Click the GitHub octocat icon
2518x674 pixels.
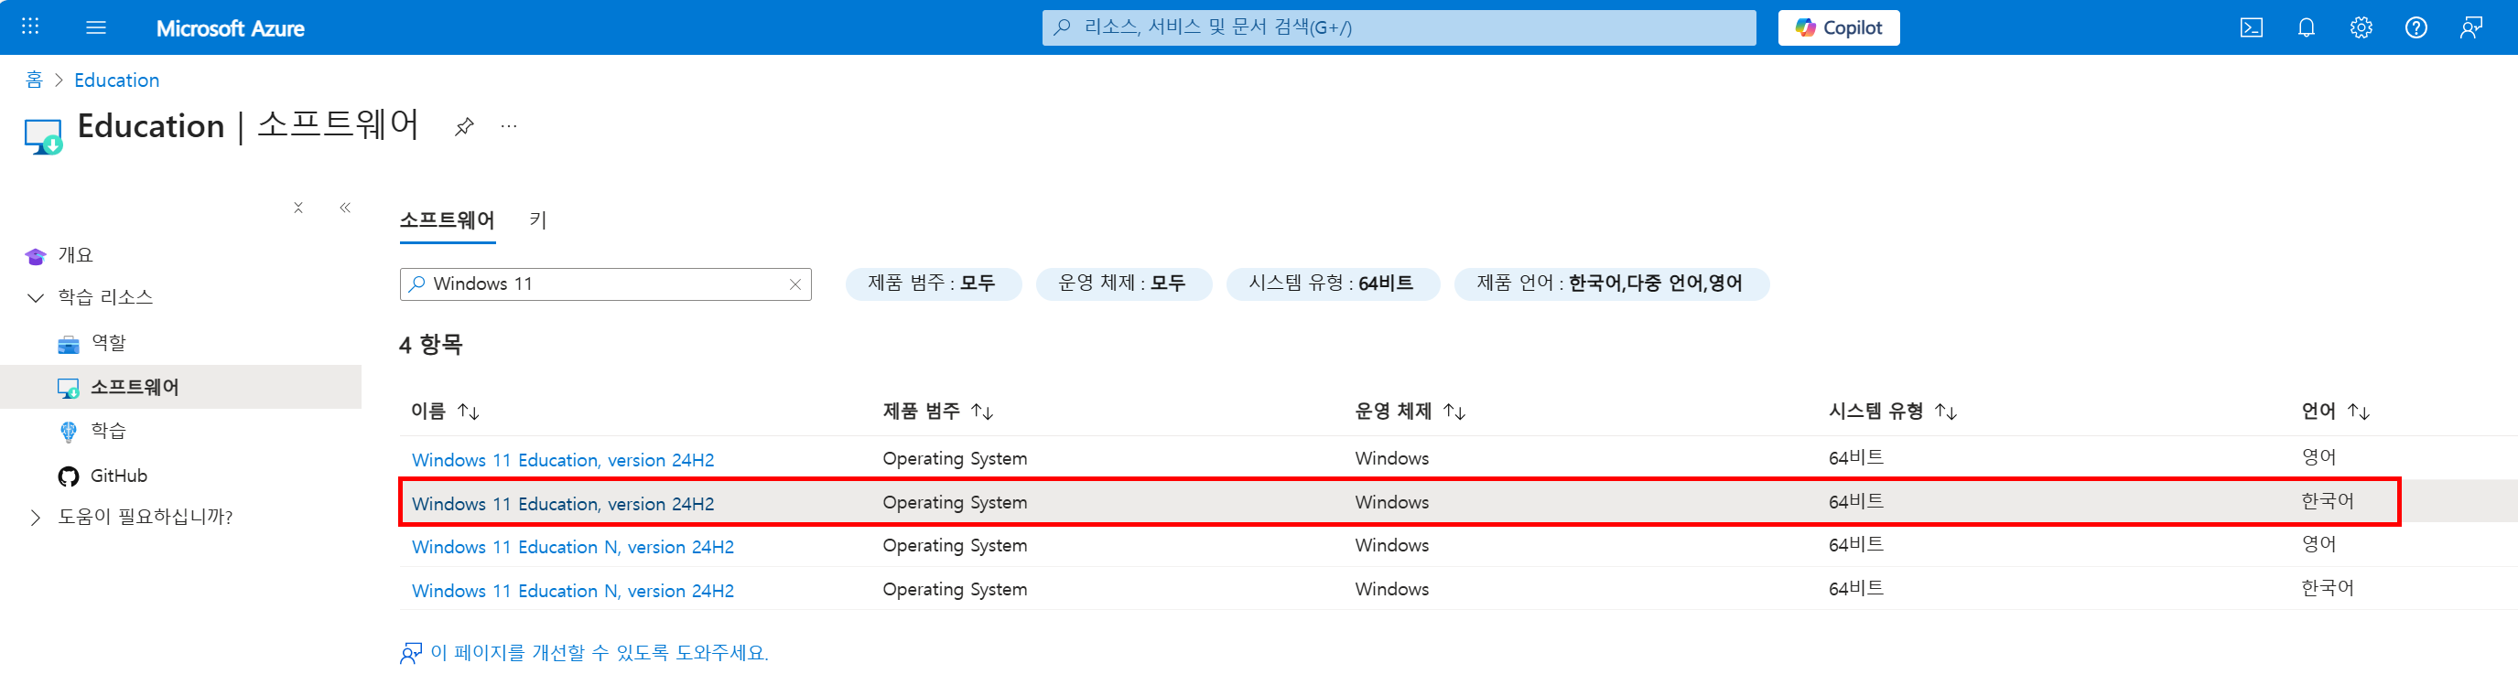[69, 476]
